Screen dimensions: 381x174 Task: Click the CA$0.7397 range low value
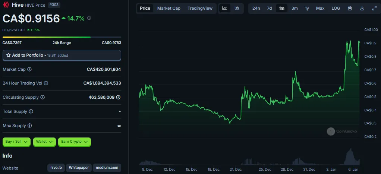tap(12, 43)
